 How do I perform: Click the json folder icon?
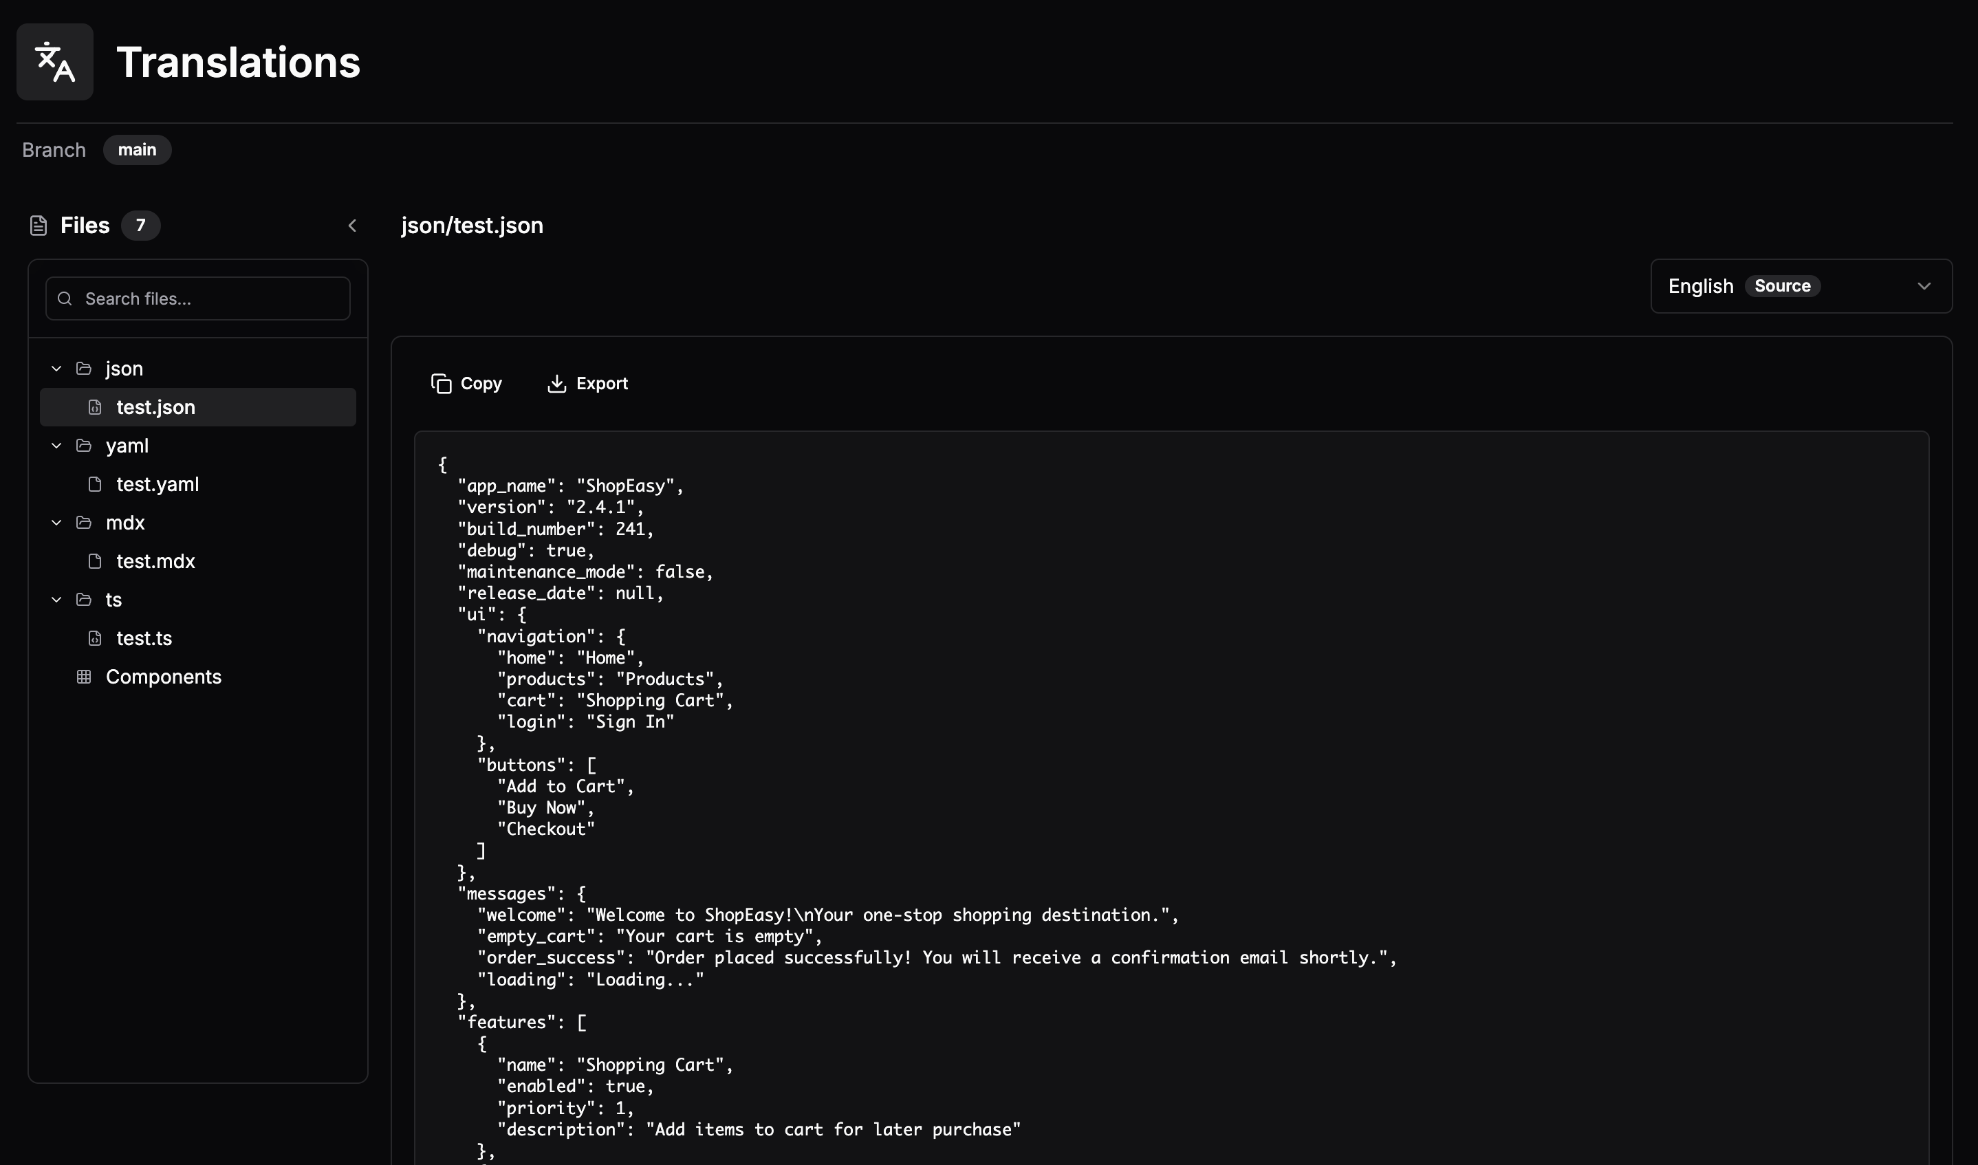pos(84,369)
